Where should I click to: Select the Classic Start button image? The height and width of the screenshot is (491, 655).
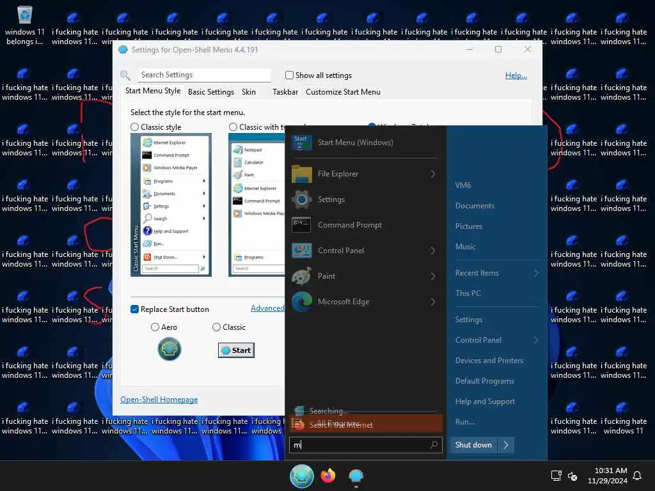coord(236,350)
